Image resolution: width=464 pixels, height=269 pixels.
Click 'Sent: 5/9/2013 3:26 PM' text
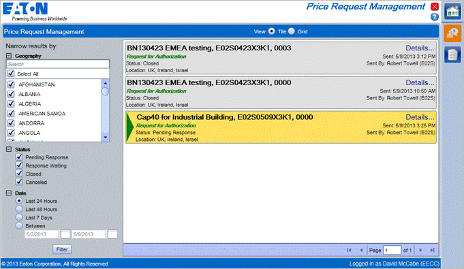tap(409, 125)
